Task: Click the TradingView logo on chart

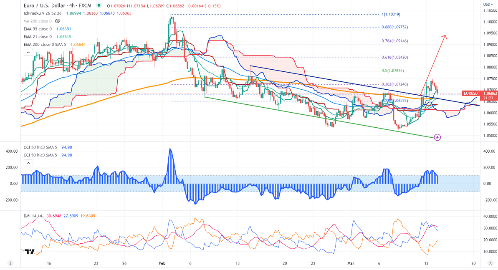Action: click(29, 252)
